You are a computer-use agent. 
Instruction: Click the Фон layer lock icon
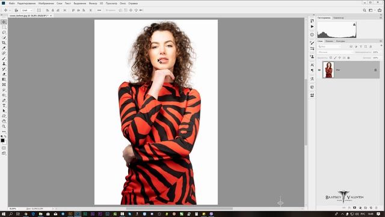pyautogui.click(x=375, y=70)
